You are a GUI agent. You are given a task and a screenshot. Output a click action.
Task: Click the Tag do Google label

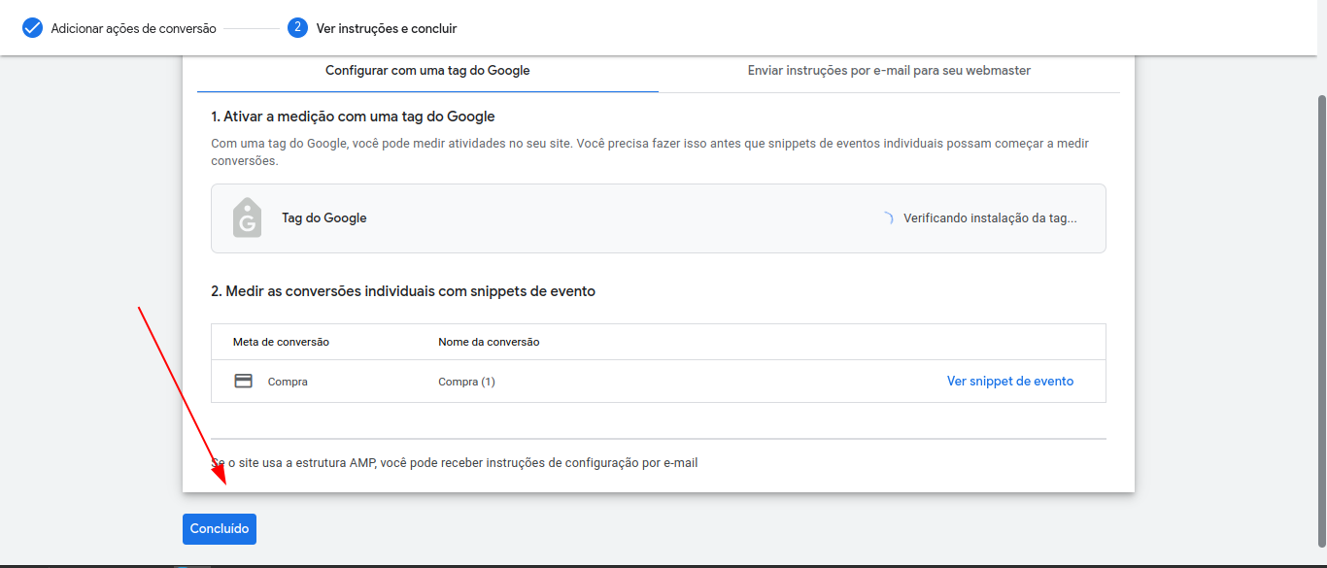(324, 218)
